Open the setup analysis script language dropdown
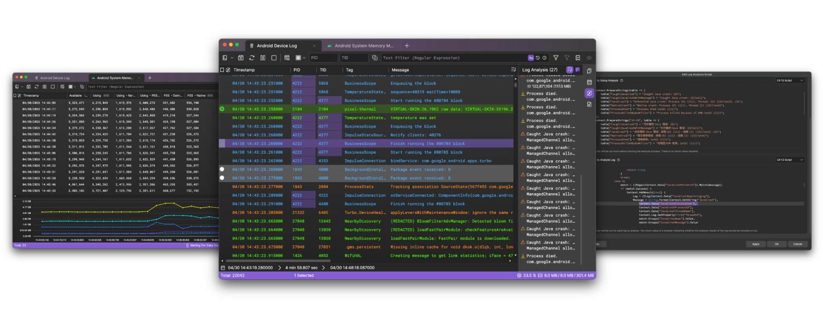823x329 pixels. click(790, 80)
